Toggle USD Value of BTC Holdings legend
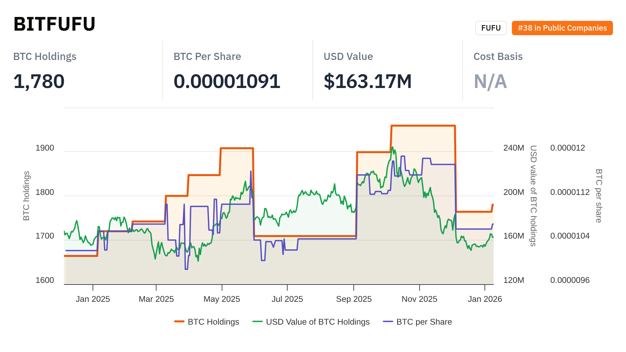 (318, 322)
